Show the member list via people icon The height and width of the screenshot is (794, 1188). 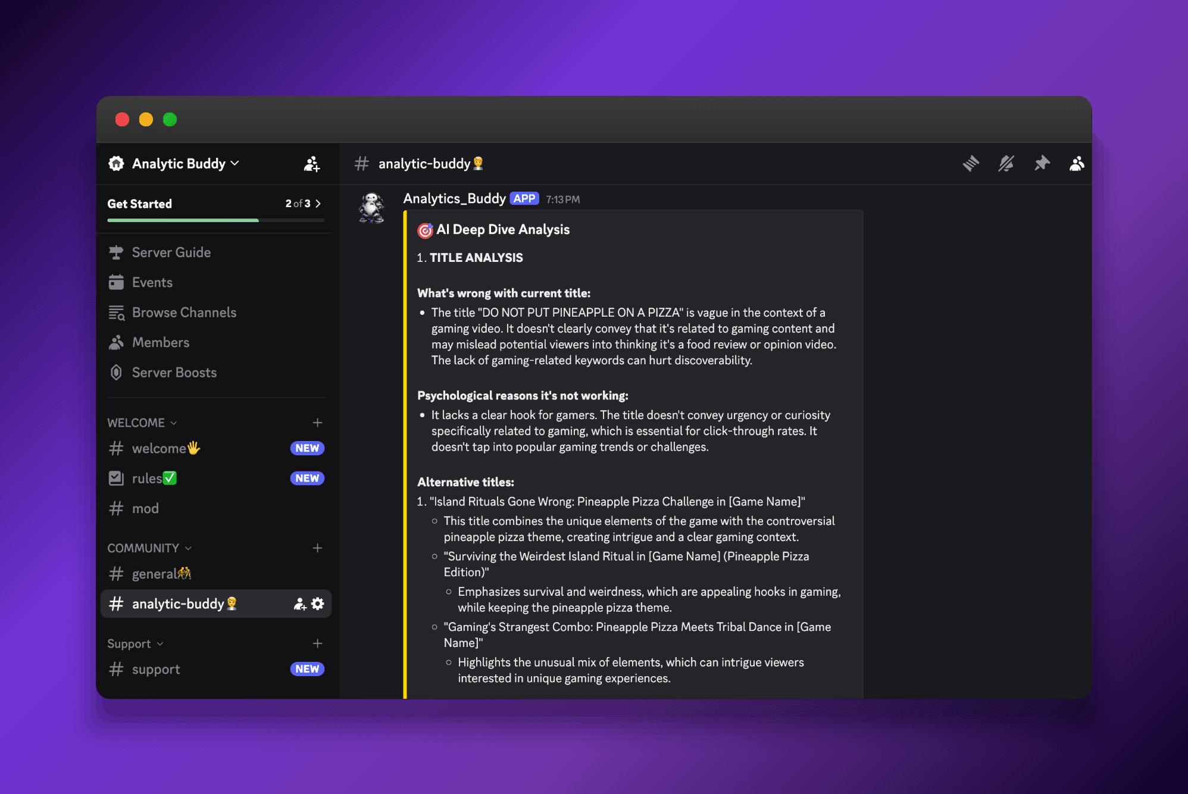click(x=1076, y=164)
